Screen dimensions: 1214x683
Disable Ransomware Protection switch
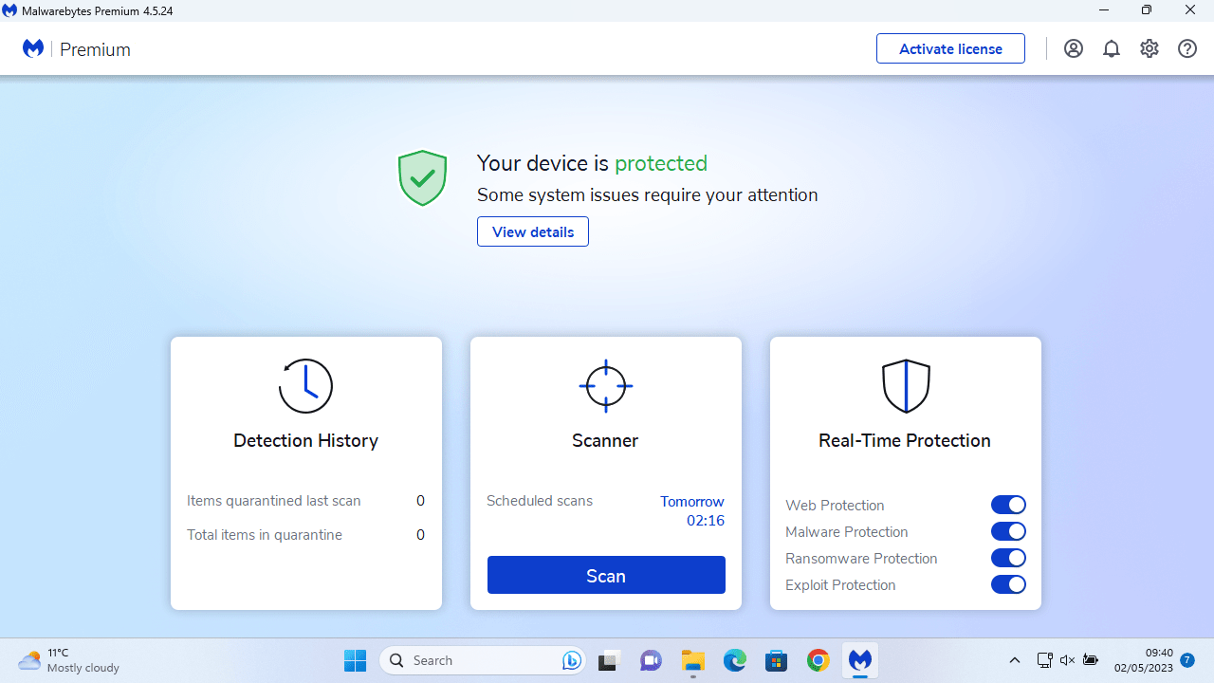click(x=1008, y=558)
